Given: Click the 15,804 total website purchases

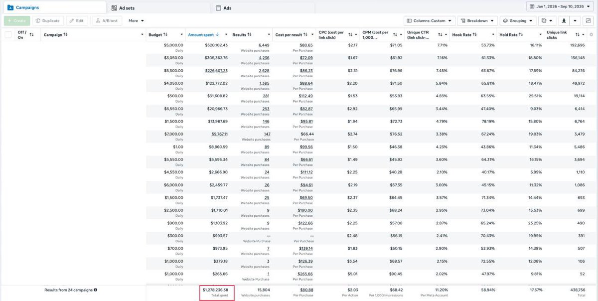Looking at the screenshot, I should 263,290.
